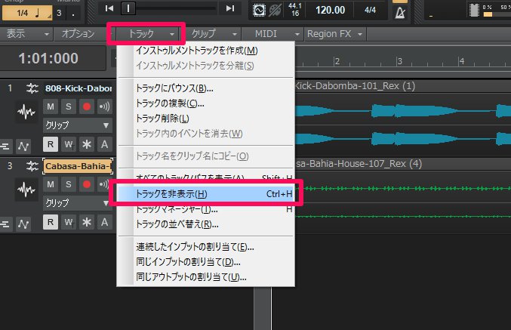
Task: Solo the Cabasa-Bahia track
Action: (69, 184)
